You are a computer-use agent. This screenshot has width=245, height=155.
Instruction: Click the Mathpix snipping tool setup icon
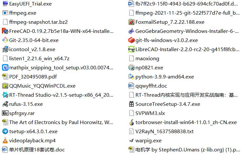pos(5,68)
